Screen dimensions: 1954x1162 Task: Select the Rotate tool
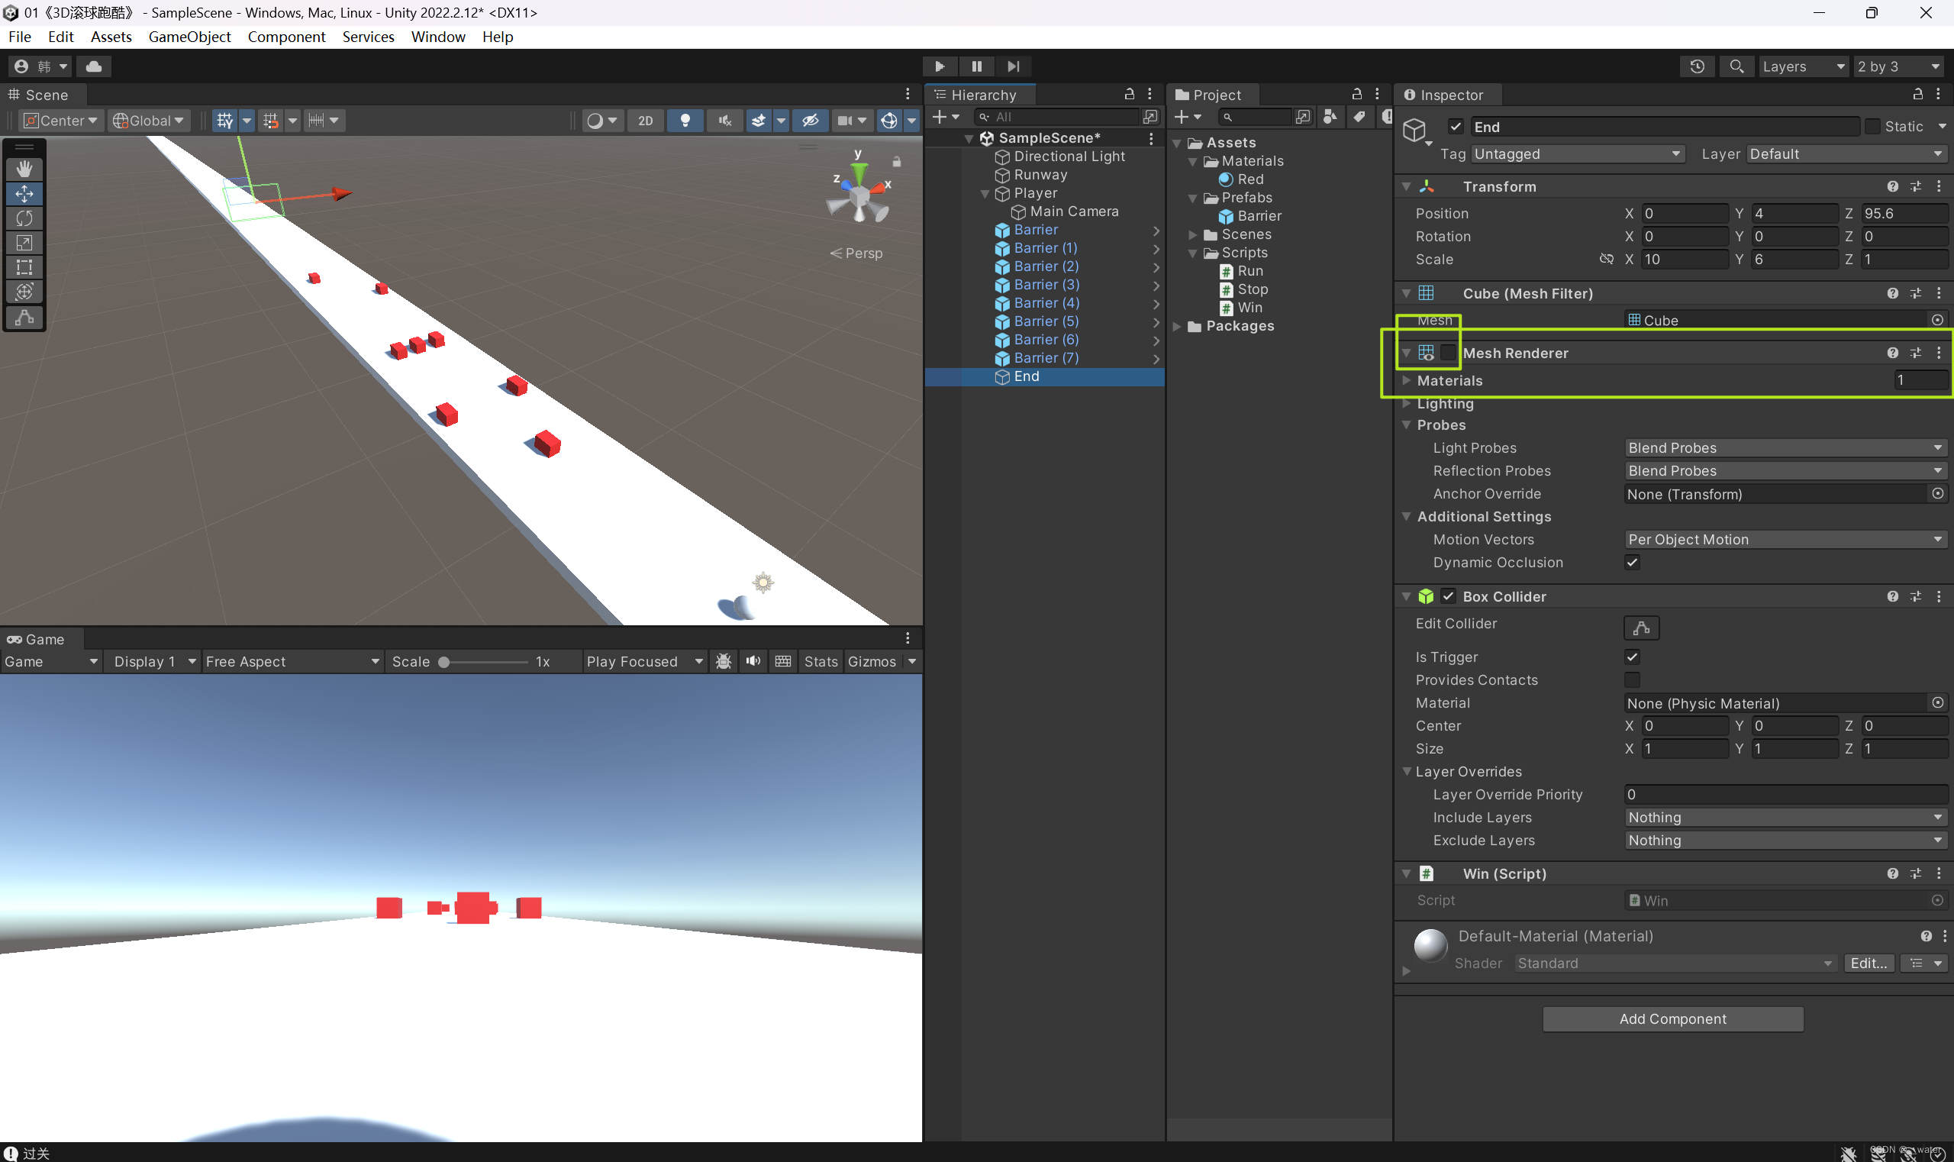[24, 218]
